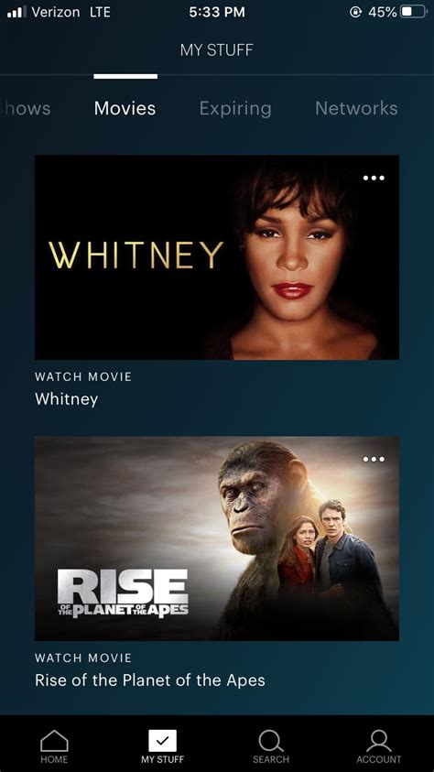Tap the battery indicator in the status bar
434x772 pixels.
pyautogui.click(x=414, y=12)
